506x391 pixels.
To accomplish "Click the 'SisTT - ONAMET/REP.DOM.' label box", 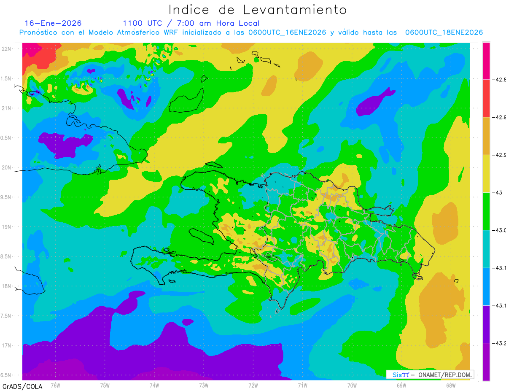I will click(430, 375).
